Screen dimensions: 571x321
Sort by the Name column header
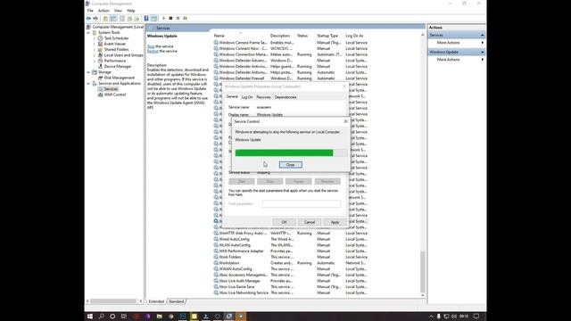[241, 36]
